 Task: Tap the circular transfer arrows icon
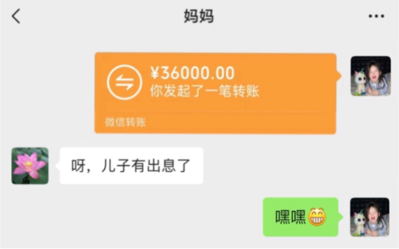point(124,82)
